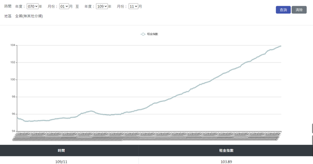Image resolution: width=313 pixels, height=164 pixels.
Task: Click the 102 y-axis label
Action: click(x=13, y=62)
